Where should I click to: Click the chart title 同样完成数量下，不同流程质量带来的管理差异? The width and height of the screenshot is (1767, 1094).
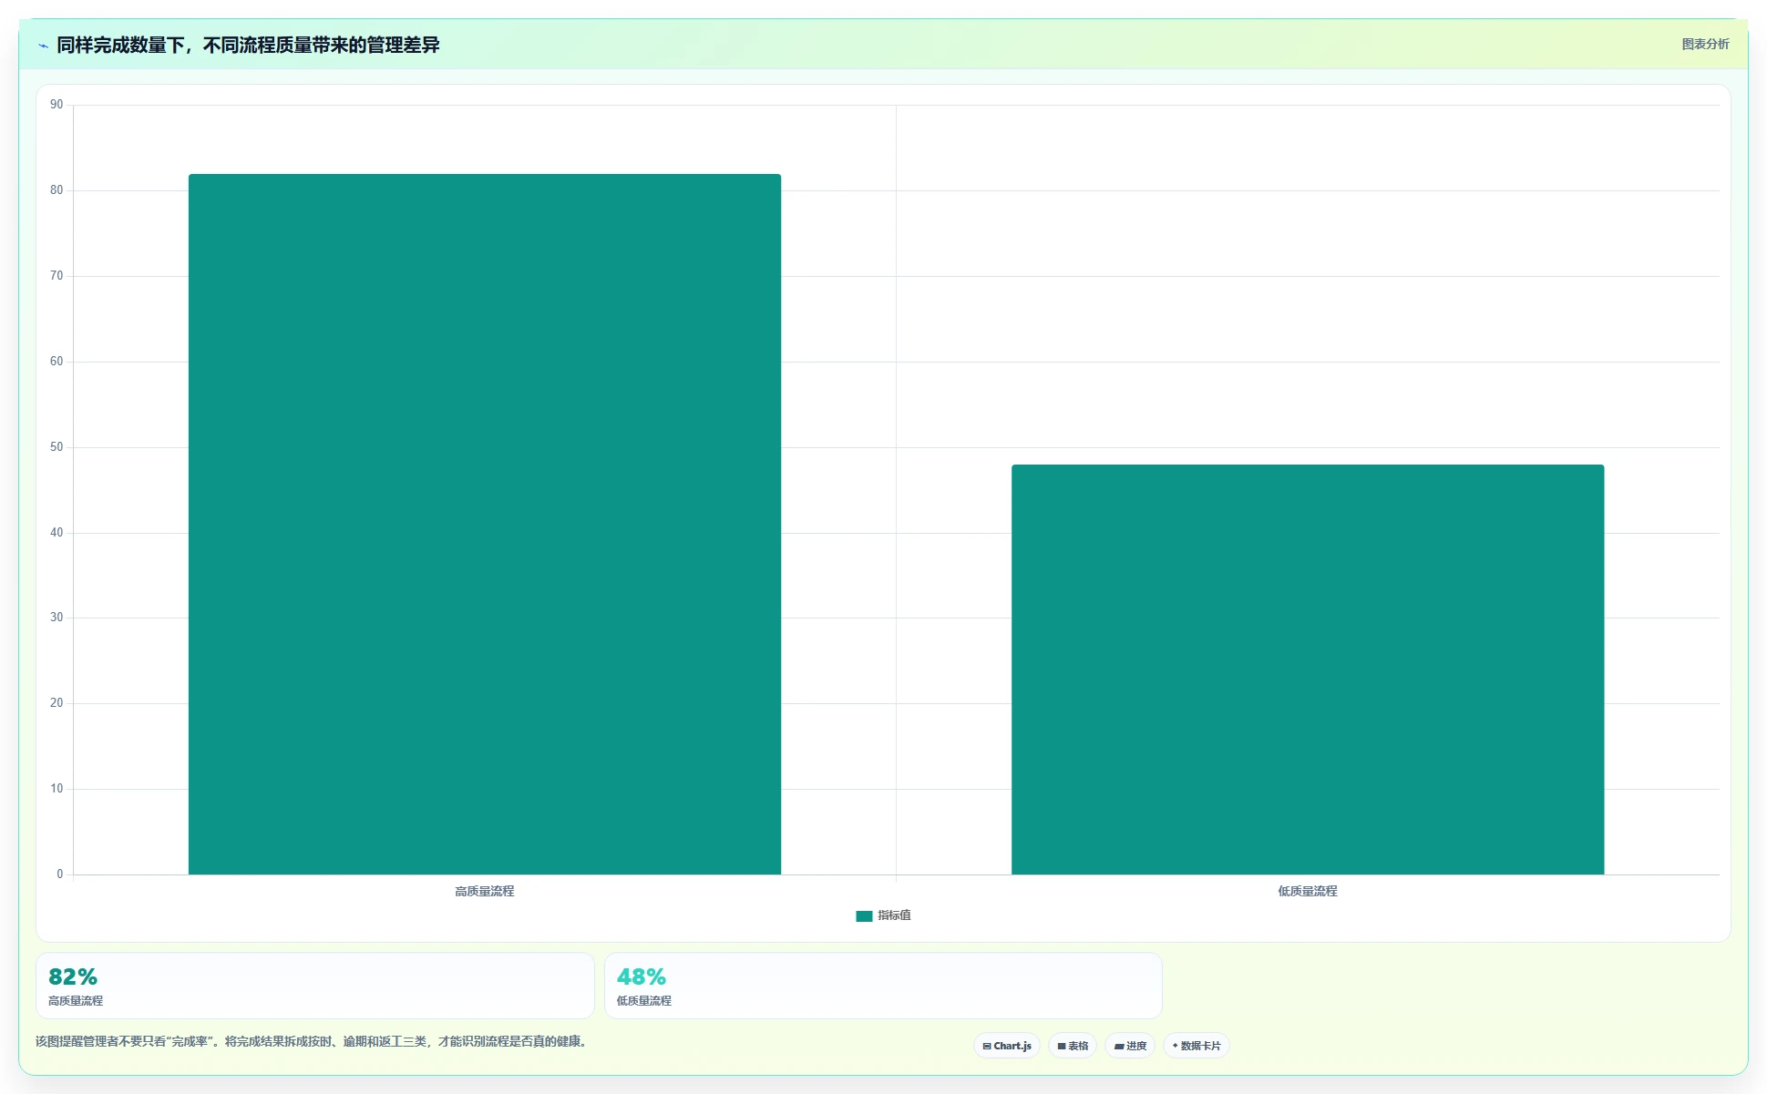tap(248, 45)
